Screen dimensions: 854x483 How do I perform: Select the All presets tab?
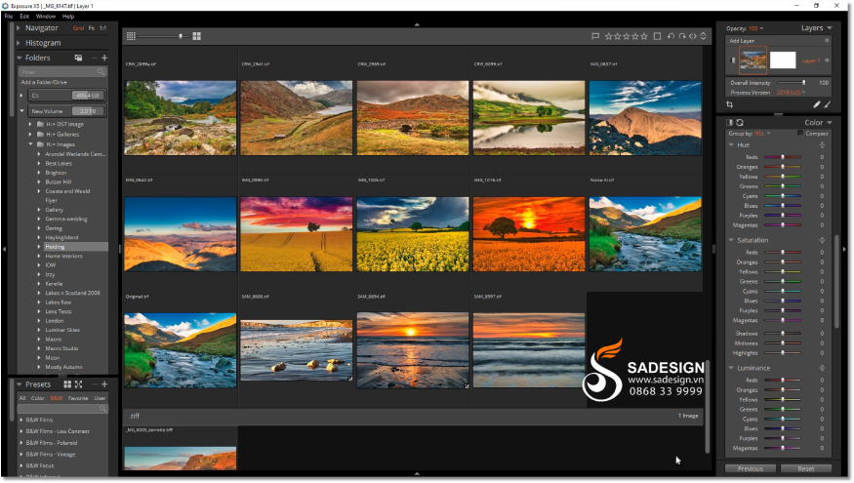[x=22, y=398]
